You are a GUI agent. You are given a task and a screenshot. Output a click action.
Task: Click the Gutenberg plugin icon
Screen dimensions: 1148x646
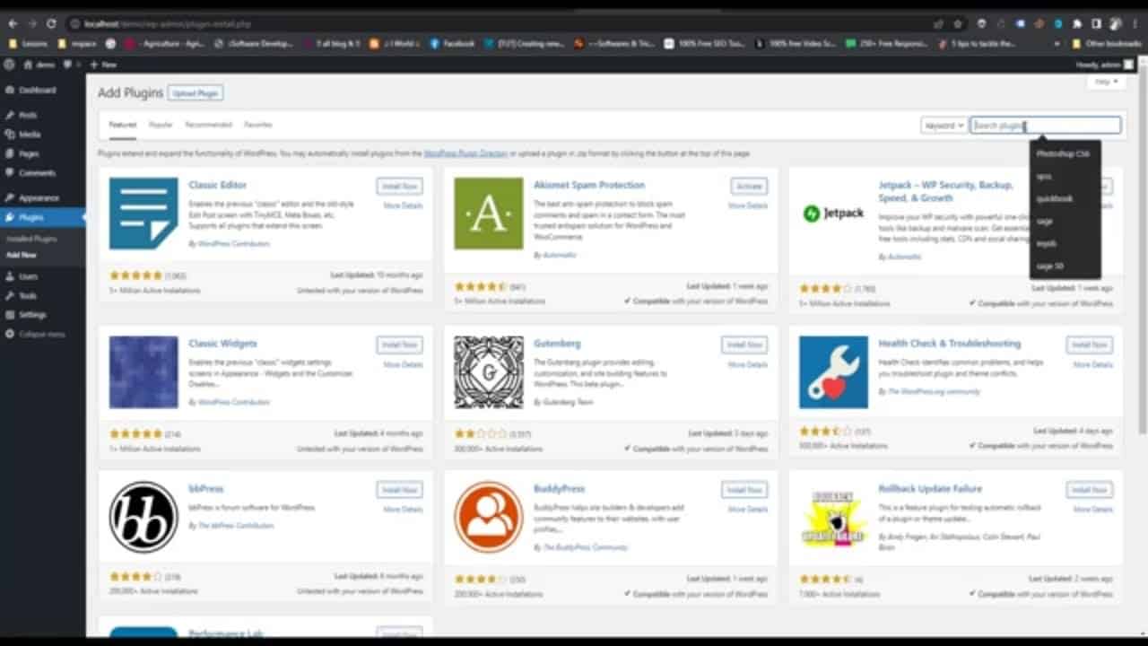click(489, 372)
